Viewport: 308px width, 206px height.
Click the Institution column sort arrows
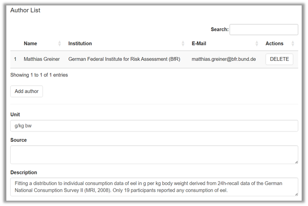pos(183,44)
